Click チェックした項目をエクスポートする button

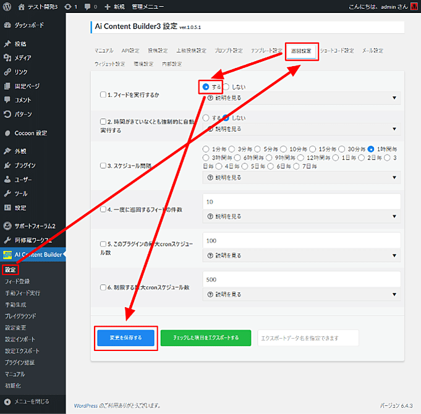coord(206,338)
